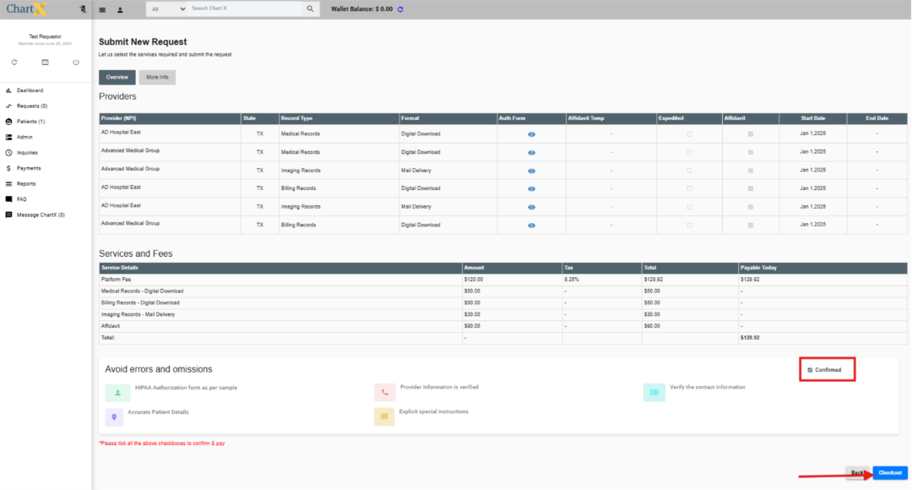Click the search magnifier icon
Screen dimensions: 912x490
pyautogui.click(x=310, y=9)
